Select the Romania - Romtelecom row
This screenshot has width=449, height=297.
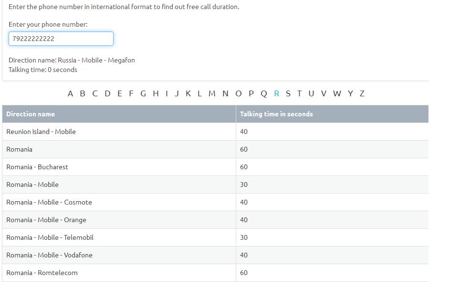pos(215,273)
